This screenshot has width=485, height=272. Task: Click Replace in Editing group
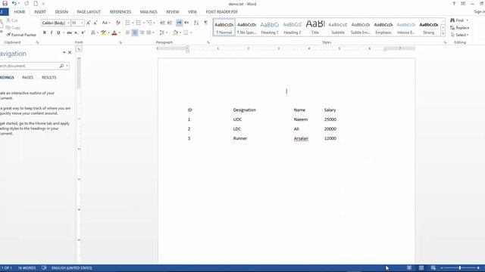point(460,28)
